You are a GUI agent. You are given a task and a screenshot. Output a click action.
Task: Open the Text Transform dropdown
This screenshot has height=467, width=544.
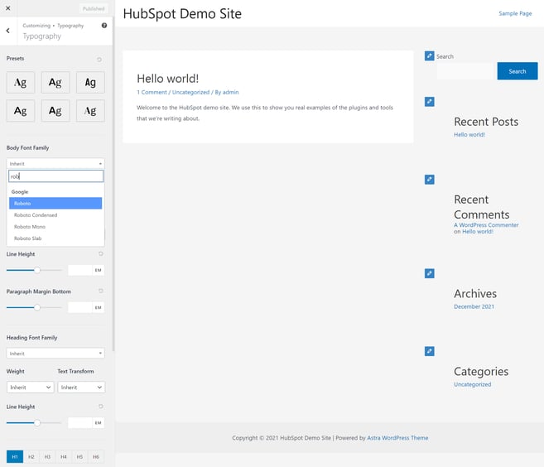pos(81,388)
